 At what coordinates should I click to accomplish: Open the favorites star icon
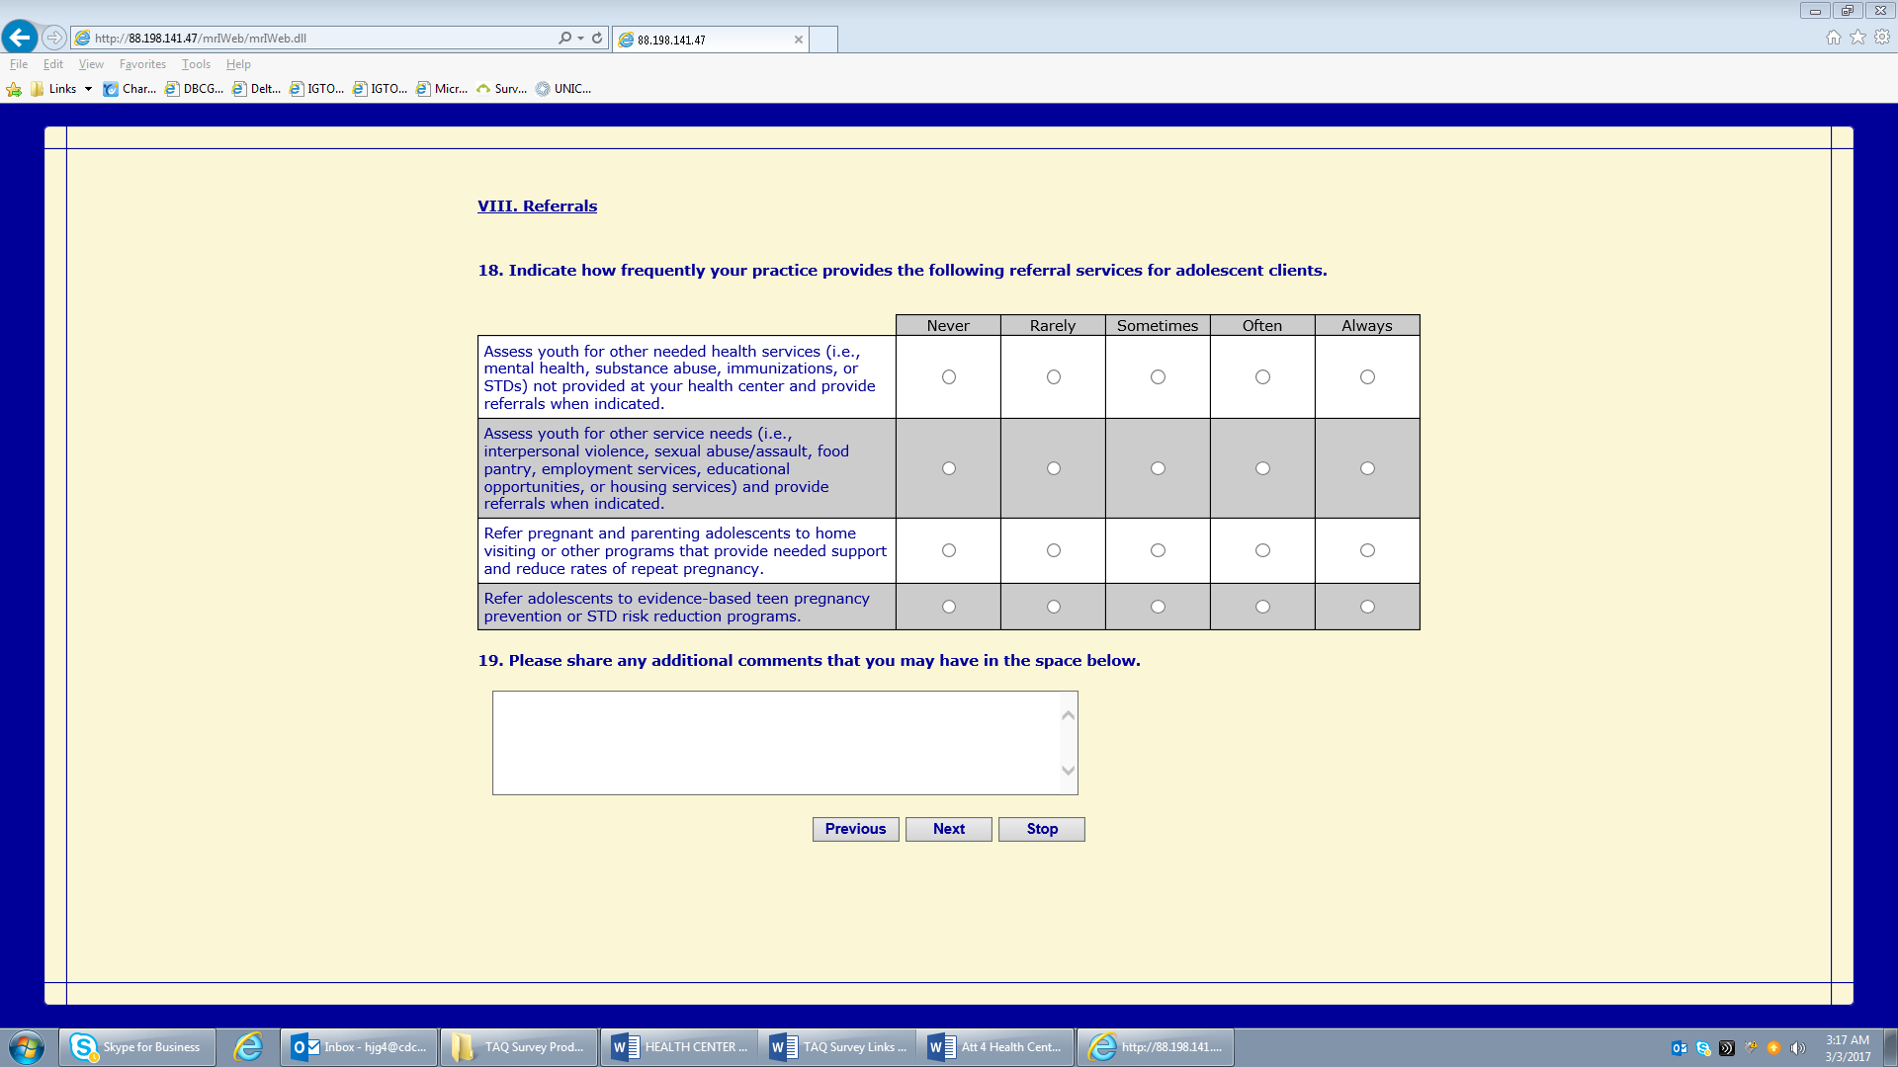pyautogui.click(x=1858, y=38)
